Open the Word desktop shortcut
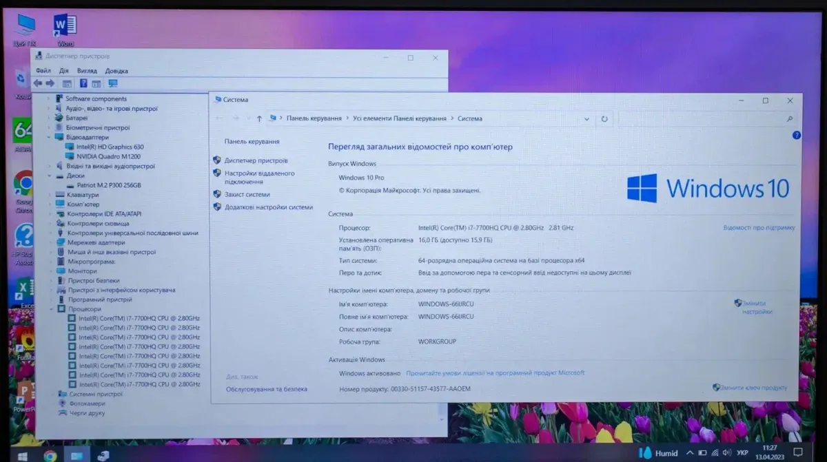Screen dimensions: 827x462 tap(65, 28)
